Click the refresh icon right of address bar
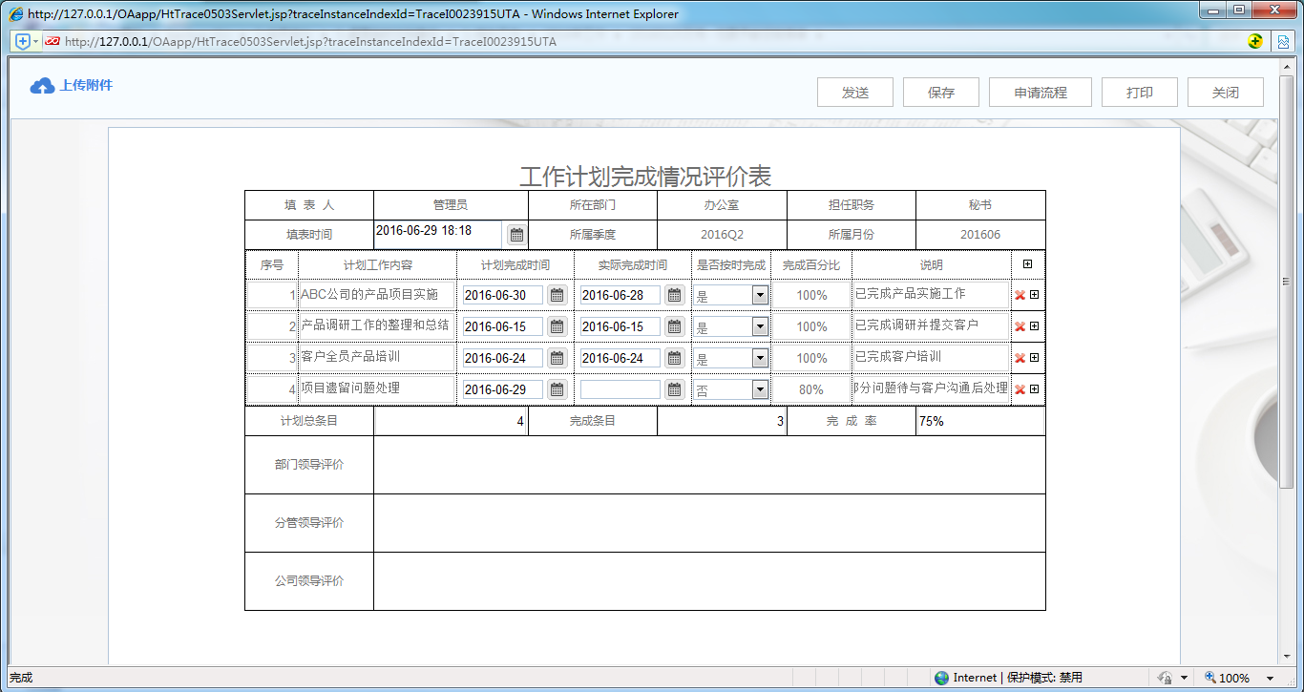This screenshot has width=1304, height=692. pos(1255,41)
